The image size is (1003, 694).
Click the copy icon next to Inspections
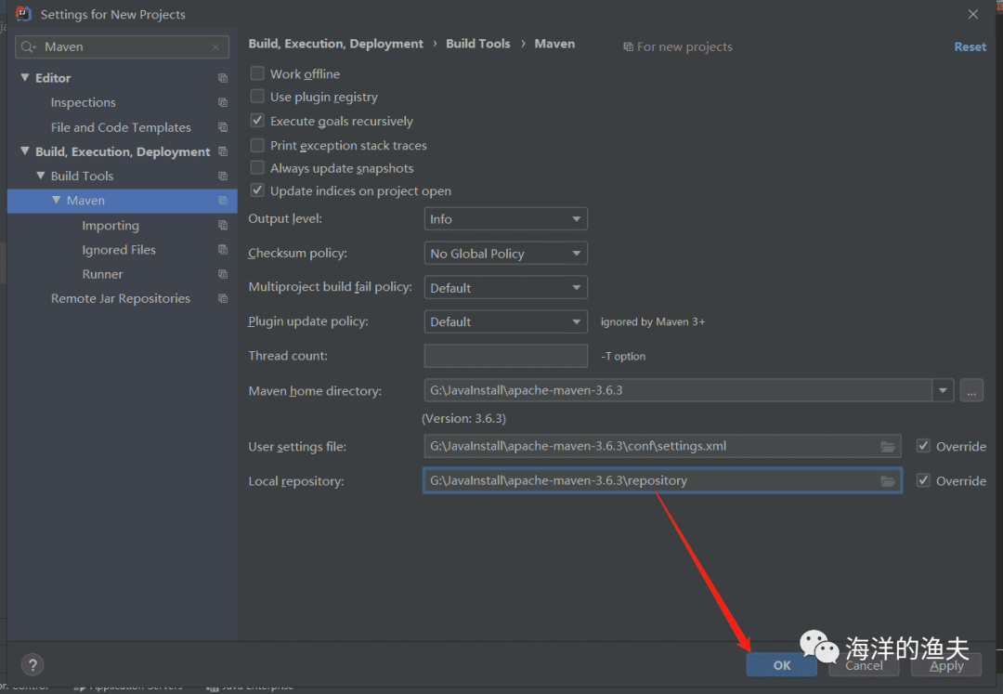[223, 102]
